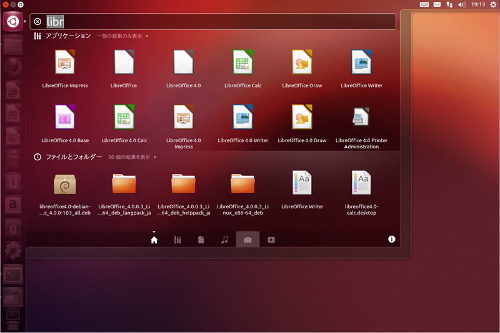Switch to the Photos camera lens
500x333 pixels.
(x=247, y=240)
